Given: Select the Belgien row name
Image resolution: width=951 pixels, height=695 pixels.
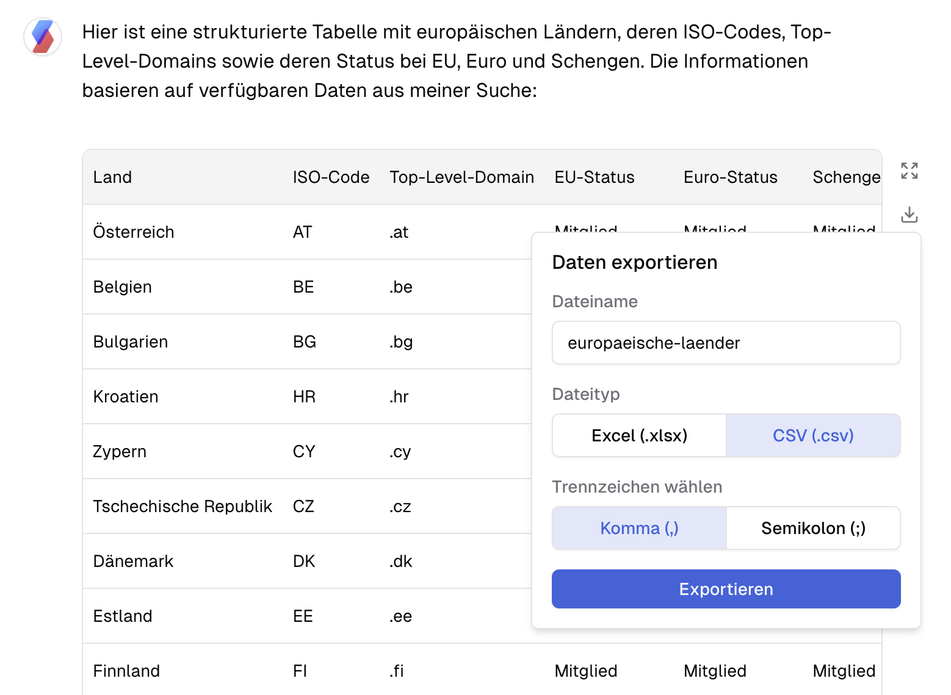Looking at the screenshot, I should 123,287.
